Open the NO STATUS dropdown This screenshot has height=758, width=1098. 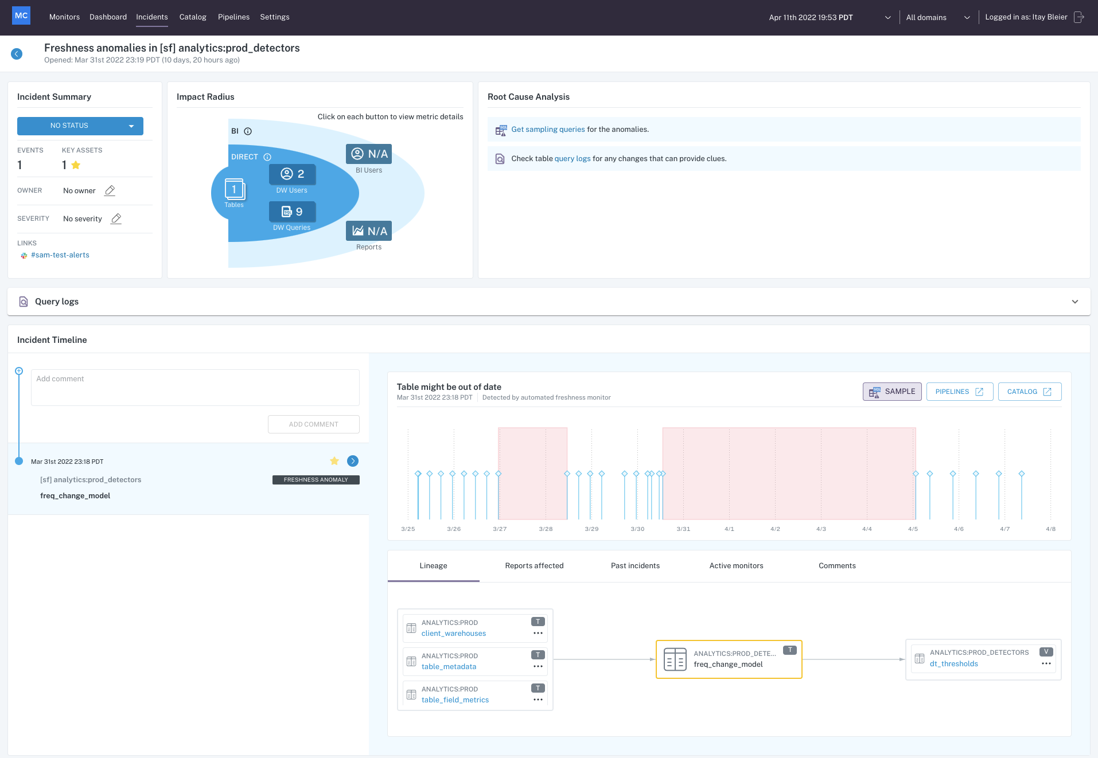[80, 126]
